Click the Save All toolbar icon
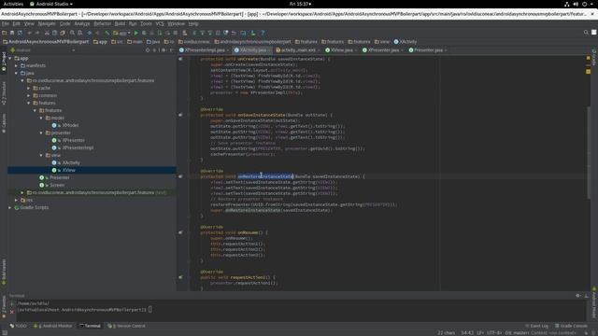 (12, 34)
